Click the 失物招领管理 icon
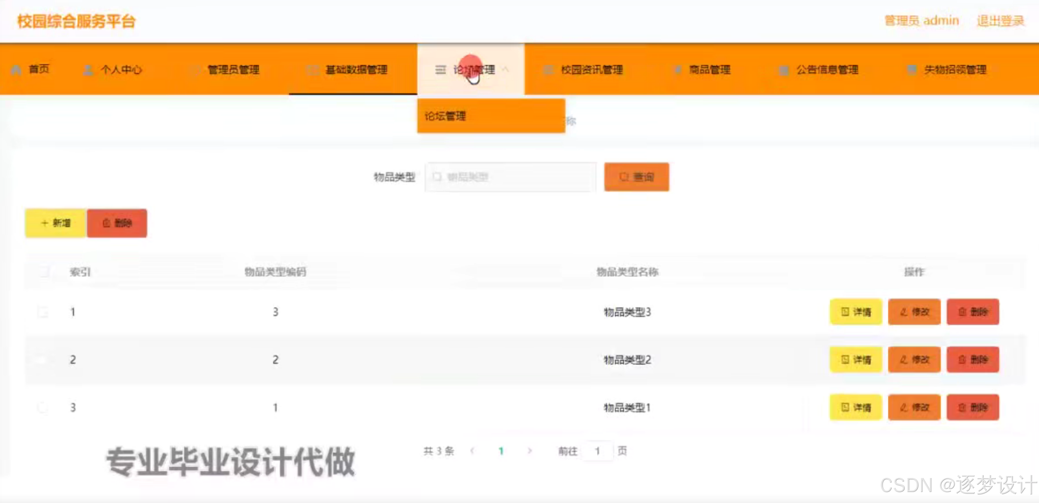 (912, 69)
